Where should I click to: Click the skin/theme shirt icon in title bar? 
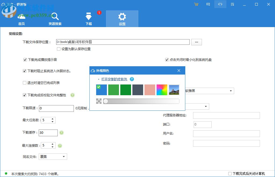pyautogui.click(x=220, y=4)
